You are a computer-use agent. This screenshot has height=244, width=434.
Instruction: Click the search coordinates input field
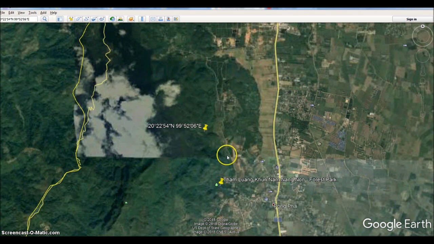point(19,19)
